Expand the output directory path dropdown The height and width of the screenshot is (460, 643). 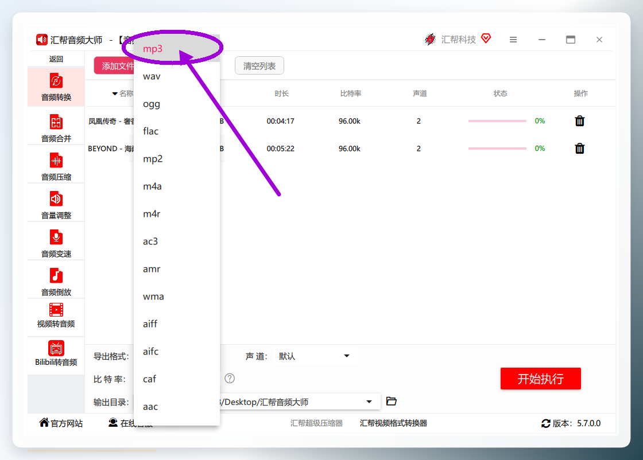click(369, 402)
